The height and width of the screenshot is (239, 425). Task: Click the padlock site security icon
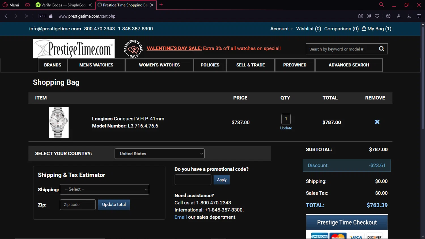coord(51,16)
